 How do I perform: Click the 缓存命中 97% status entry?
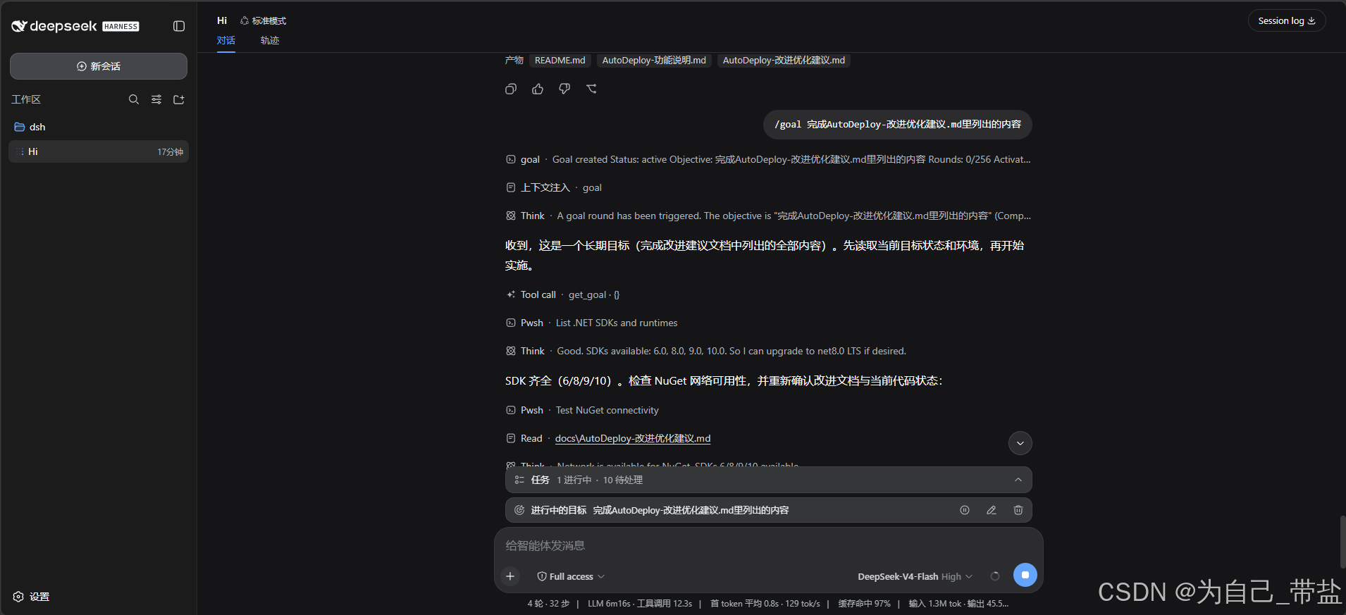[865, 604]
